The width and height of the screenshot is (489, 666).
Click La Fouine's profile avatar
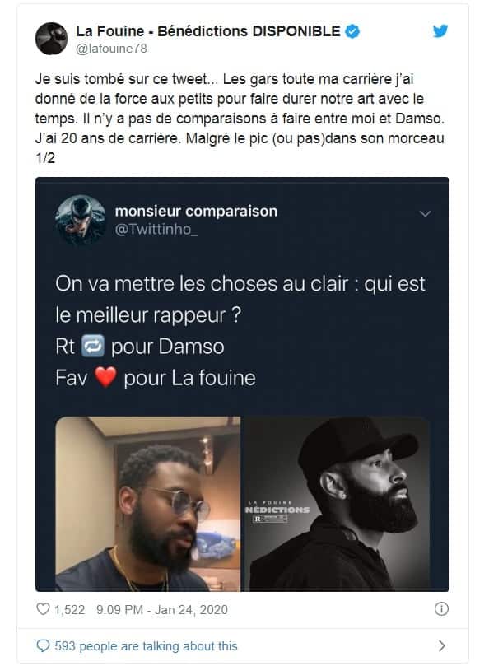click(51, 39)
